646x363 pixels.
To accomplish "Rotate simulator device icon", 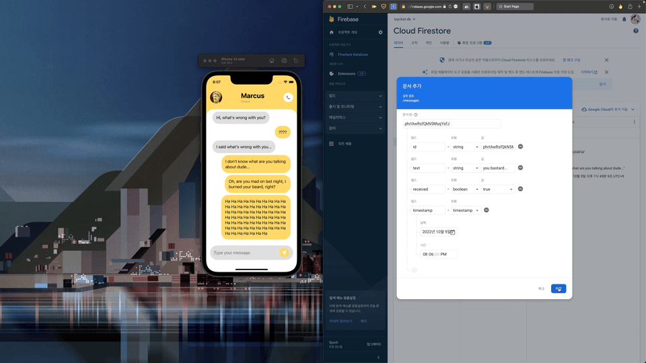I will pyautogui.click(x=295, y=61).
